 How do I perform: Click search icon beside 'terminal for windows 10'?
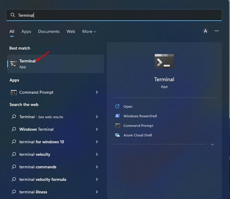pyautogui.click(x=14, y=142)
